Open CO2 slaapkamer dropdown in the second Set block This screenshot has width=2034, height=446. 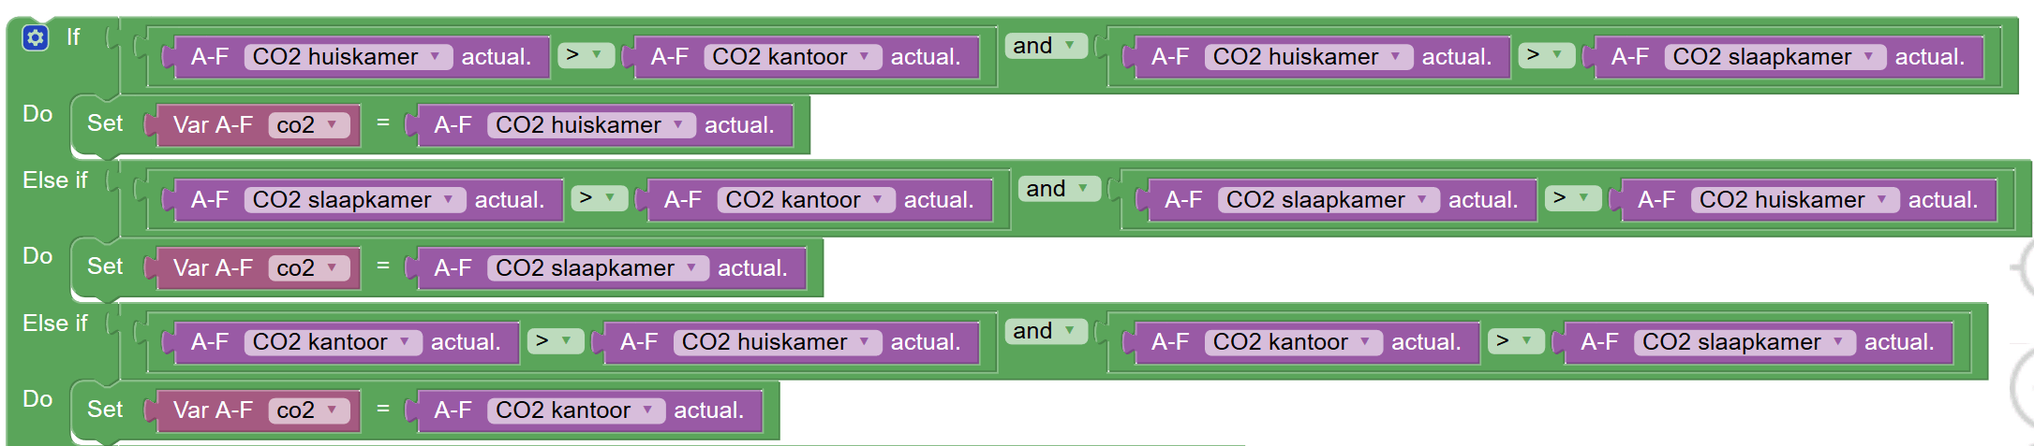(598, 268)
